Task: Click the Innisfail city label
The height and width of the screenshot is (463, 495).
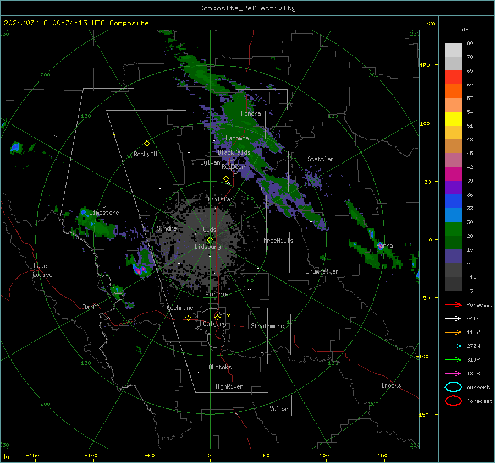Action: (x=222, y=199)
